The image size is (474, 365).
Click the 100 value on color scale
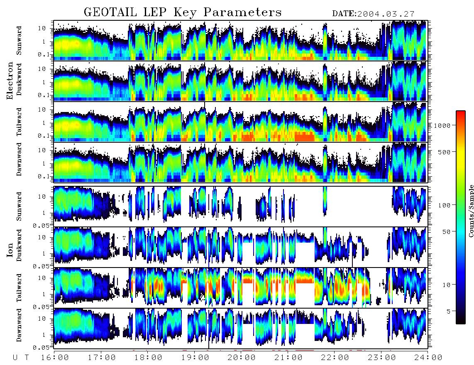click(444, 205)
